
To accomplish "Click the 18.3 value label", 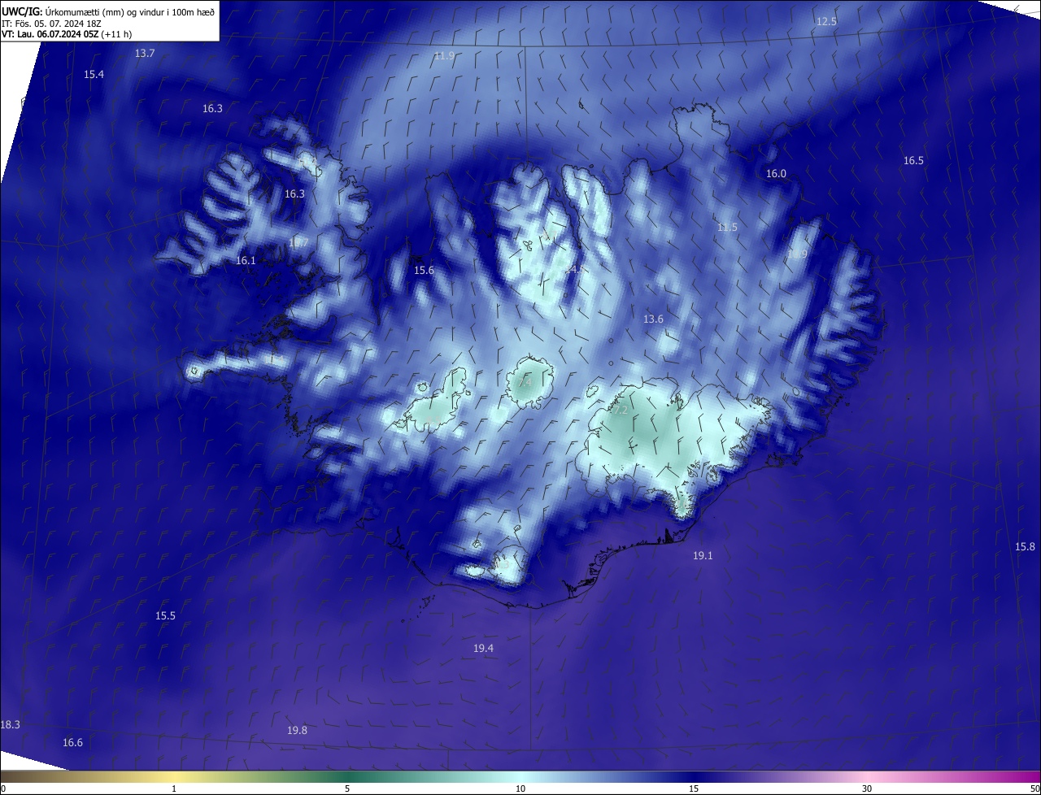I will tap(11, 725).
